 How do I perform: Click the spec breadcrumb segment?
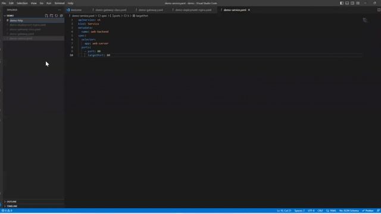(104, 16)
